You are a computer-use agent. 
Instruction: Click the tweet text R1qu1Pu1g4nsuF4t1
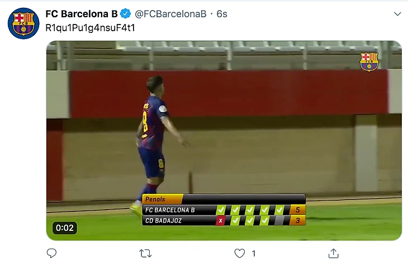[x=90, y=28]
